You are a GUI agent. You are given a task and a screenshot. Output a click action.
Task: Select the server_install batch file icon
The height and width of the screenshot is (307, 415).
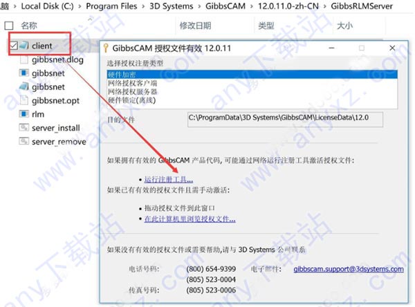pyautogui.click(x=24, y=128)
